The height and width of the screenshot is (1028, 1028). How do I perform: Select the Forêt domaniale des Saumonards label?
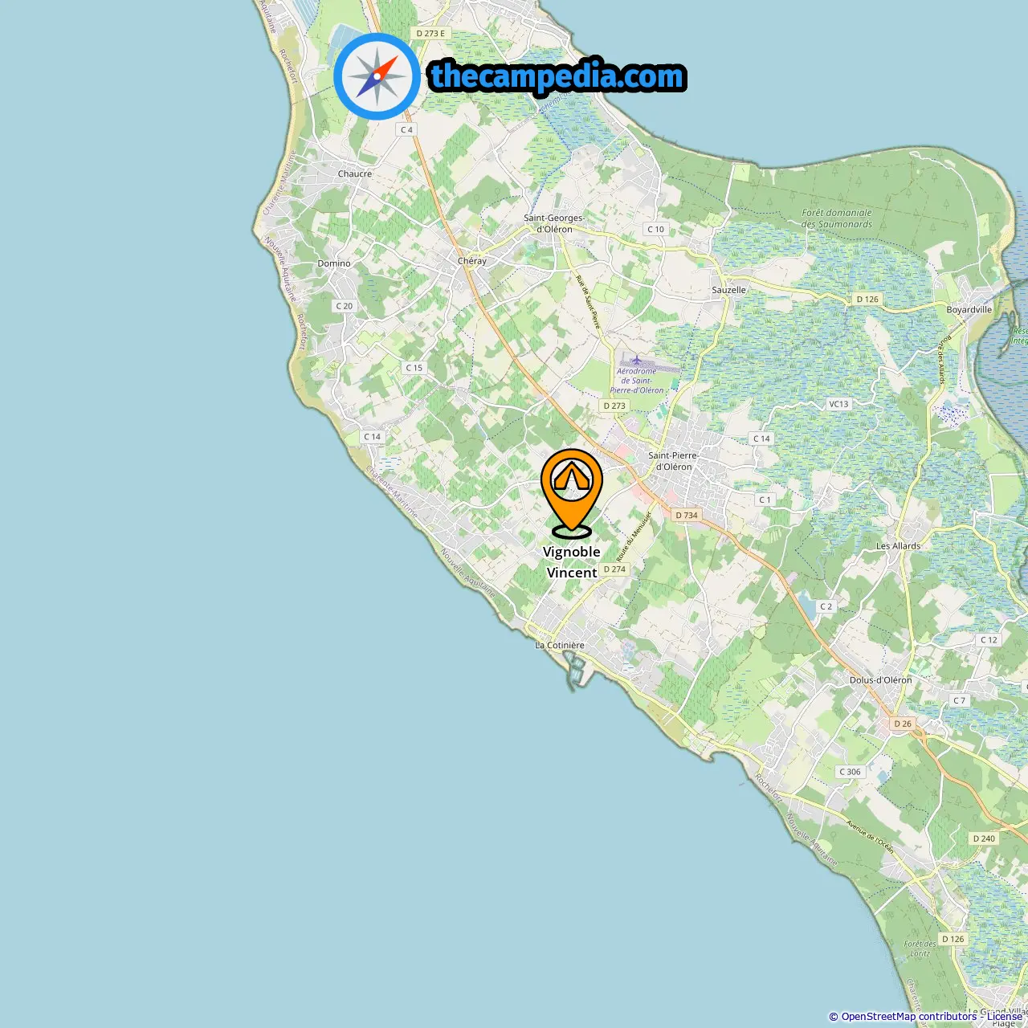837,218
